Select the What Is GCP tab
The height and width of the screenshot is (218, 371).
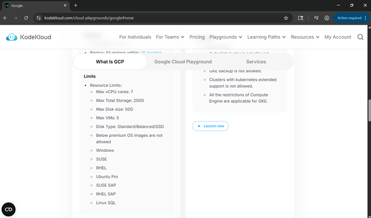pyautogui.click(x=110, y=62)
